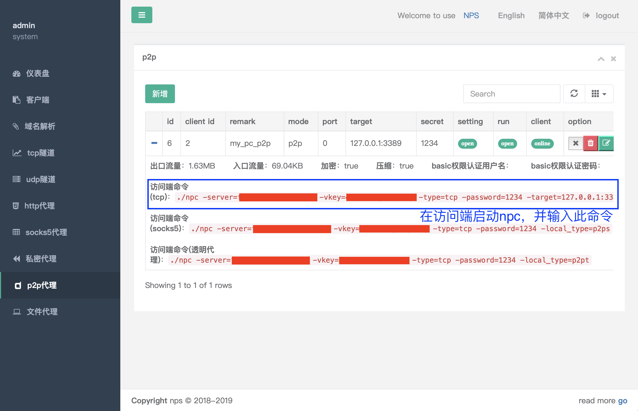
Task: Refresh the p2p table
Action: pyautogui.click(x=574, y=94)
